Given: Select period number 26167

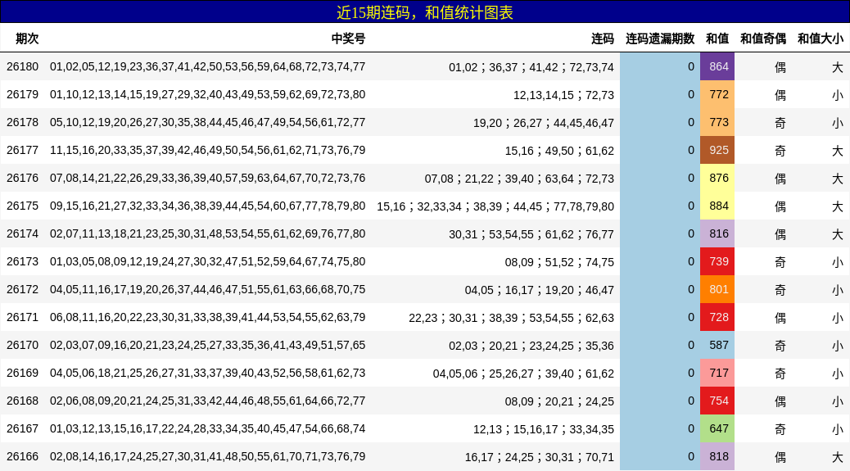Looking at the screenshot, I should point(23,428).
